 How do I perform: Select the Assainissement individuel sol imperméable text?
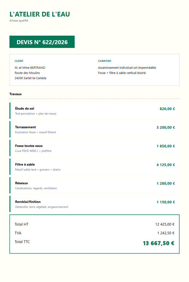(127, 68)
